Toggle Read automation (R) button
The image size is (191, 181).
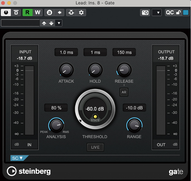point(28,13)
